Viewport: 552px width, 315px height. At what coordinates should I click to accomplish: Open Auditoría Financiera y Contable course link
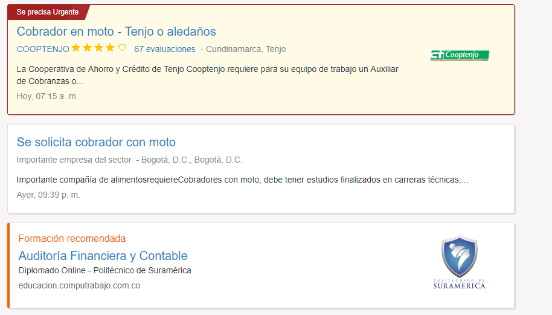click(x=103, y=255)
